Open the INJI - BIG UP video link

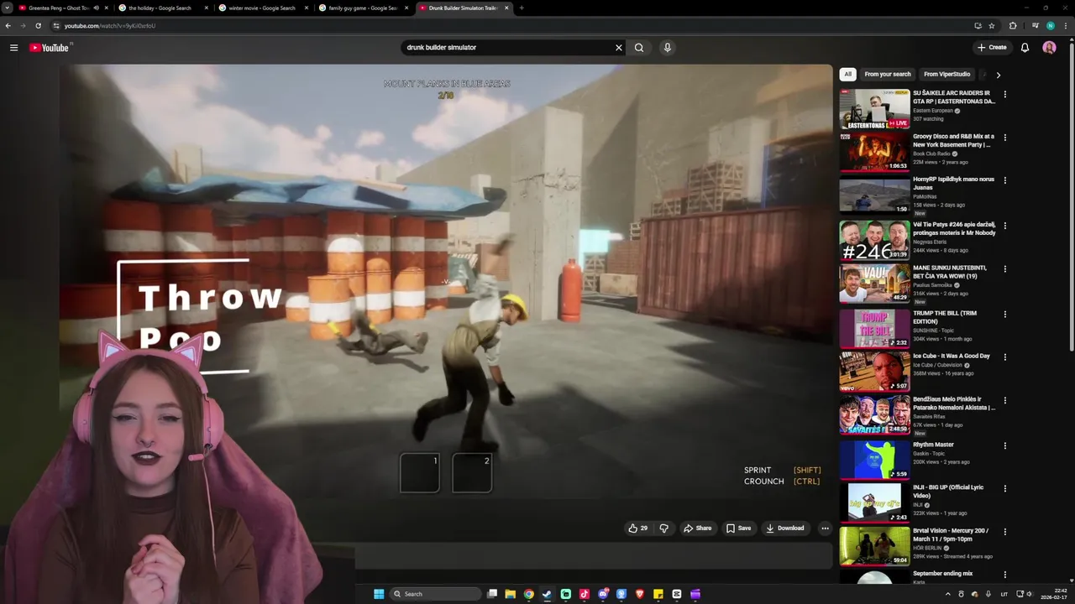click(x=948, y=492)
